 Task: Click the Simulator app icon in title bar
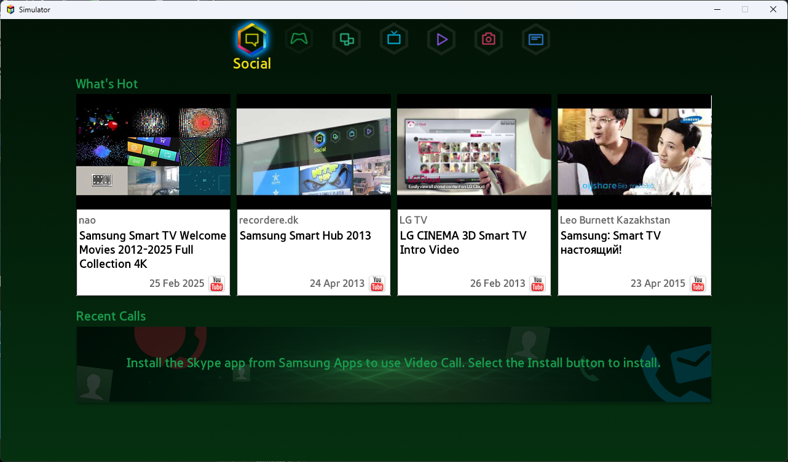click(10, 9)
